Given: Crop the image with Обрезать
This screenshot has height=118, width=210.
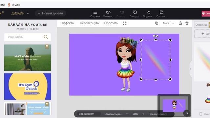Looking at the screenshot, I should (x=111, y=23).
